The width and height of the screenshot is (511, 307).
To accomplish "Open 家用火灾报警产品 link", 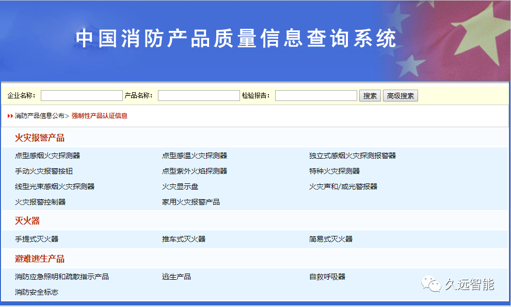I will point(190,202).
